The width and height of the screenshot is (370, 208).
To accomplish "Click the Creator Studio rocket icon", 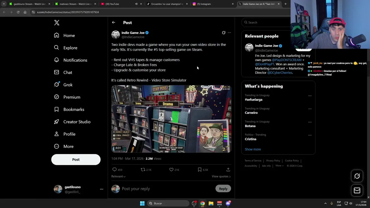I will tap(57, 122).
